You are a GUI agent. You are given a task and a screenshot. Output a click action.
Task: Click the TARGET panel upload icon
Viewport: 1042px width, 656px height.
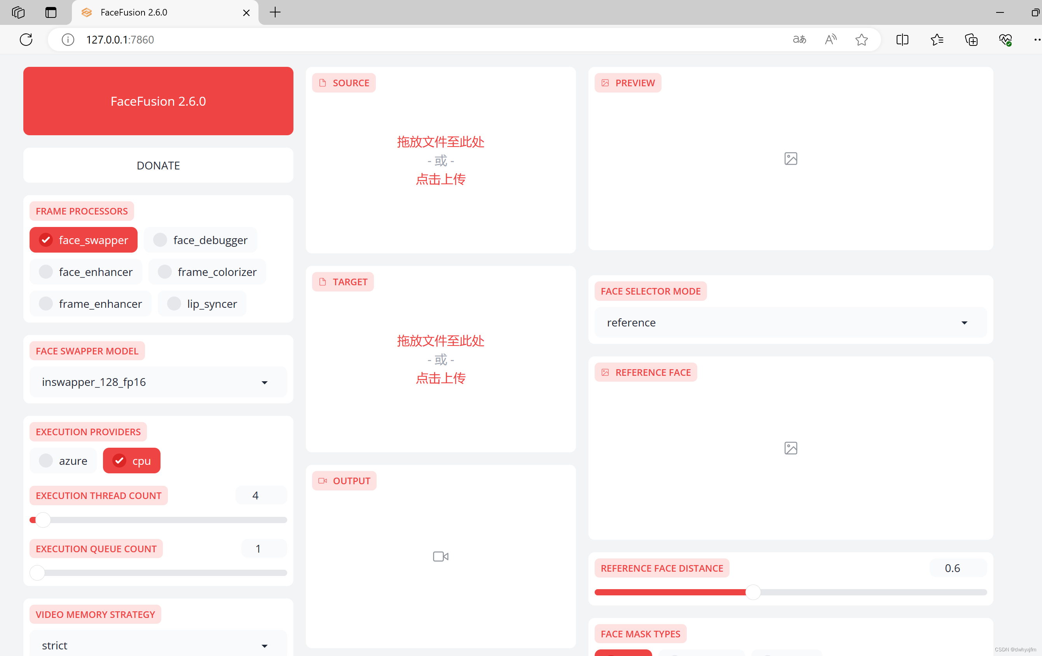click(323, 282)
